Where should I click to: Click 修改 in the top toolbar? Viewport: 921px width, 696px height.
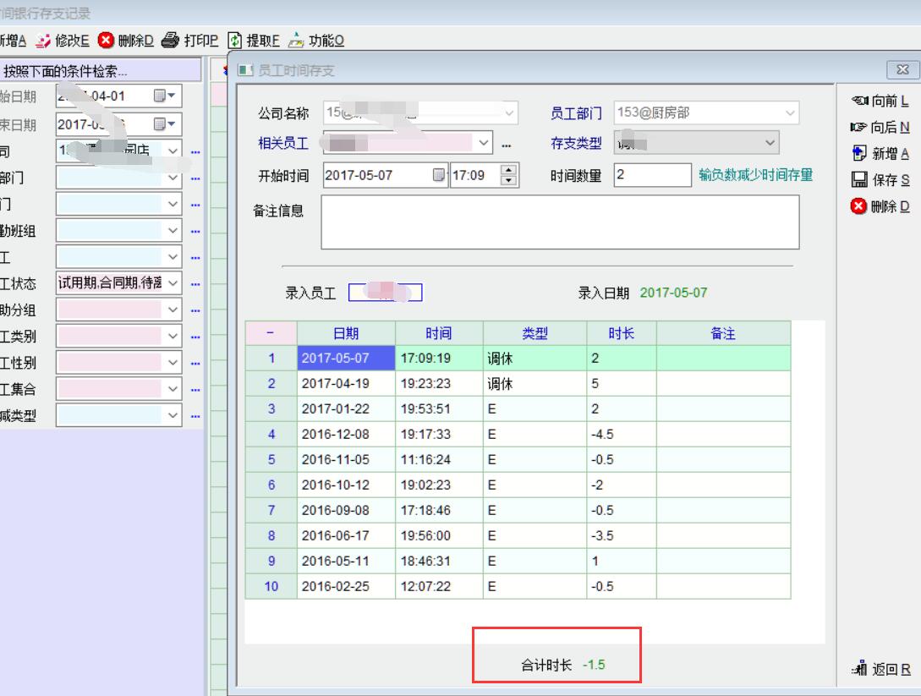click(65, 40)
